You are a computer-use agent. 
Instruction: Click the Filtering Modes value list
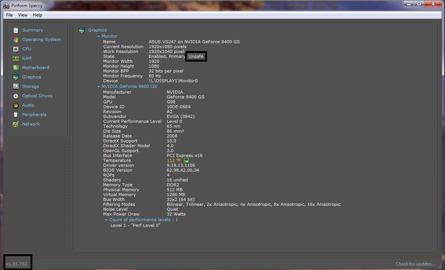point(253,204)
